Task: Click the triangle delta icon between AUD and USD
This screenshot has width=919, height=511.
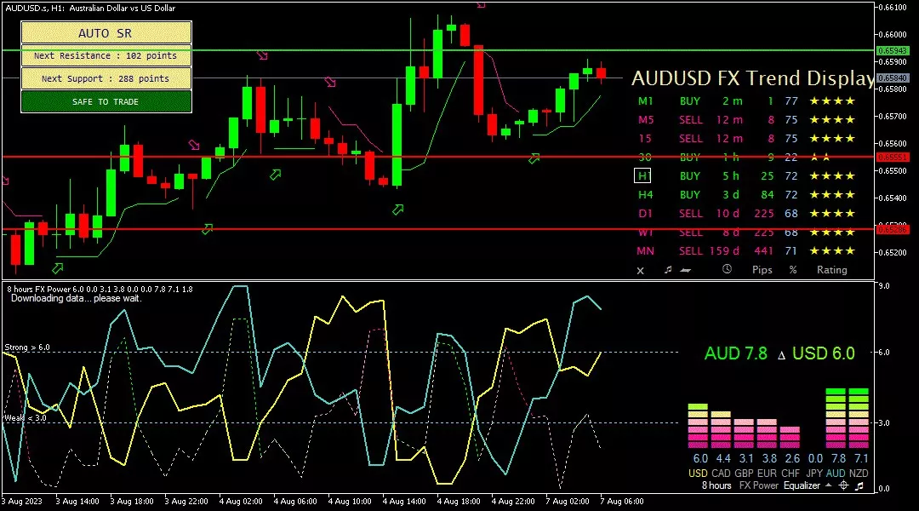Action: pyautogui.click(x=780, y=355)
